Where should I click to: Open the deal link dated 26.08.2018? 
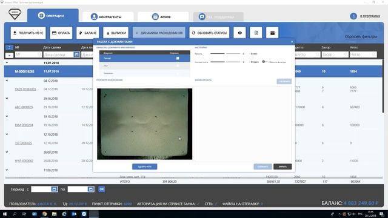click(x=24, y=161)
